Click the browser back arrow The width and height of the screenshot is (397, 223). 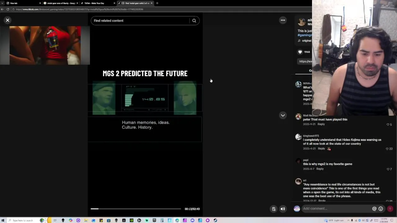point(2,9)
